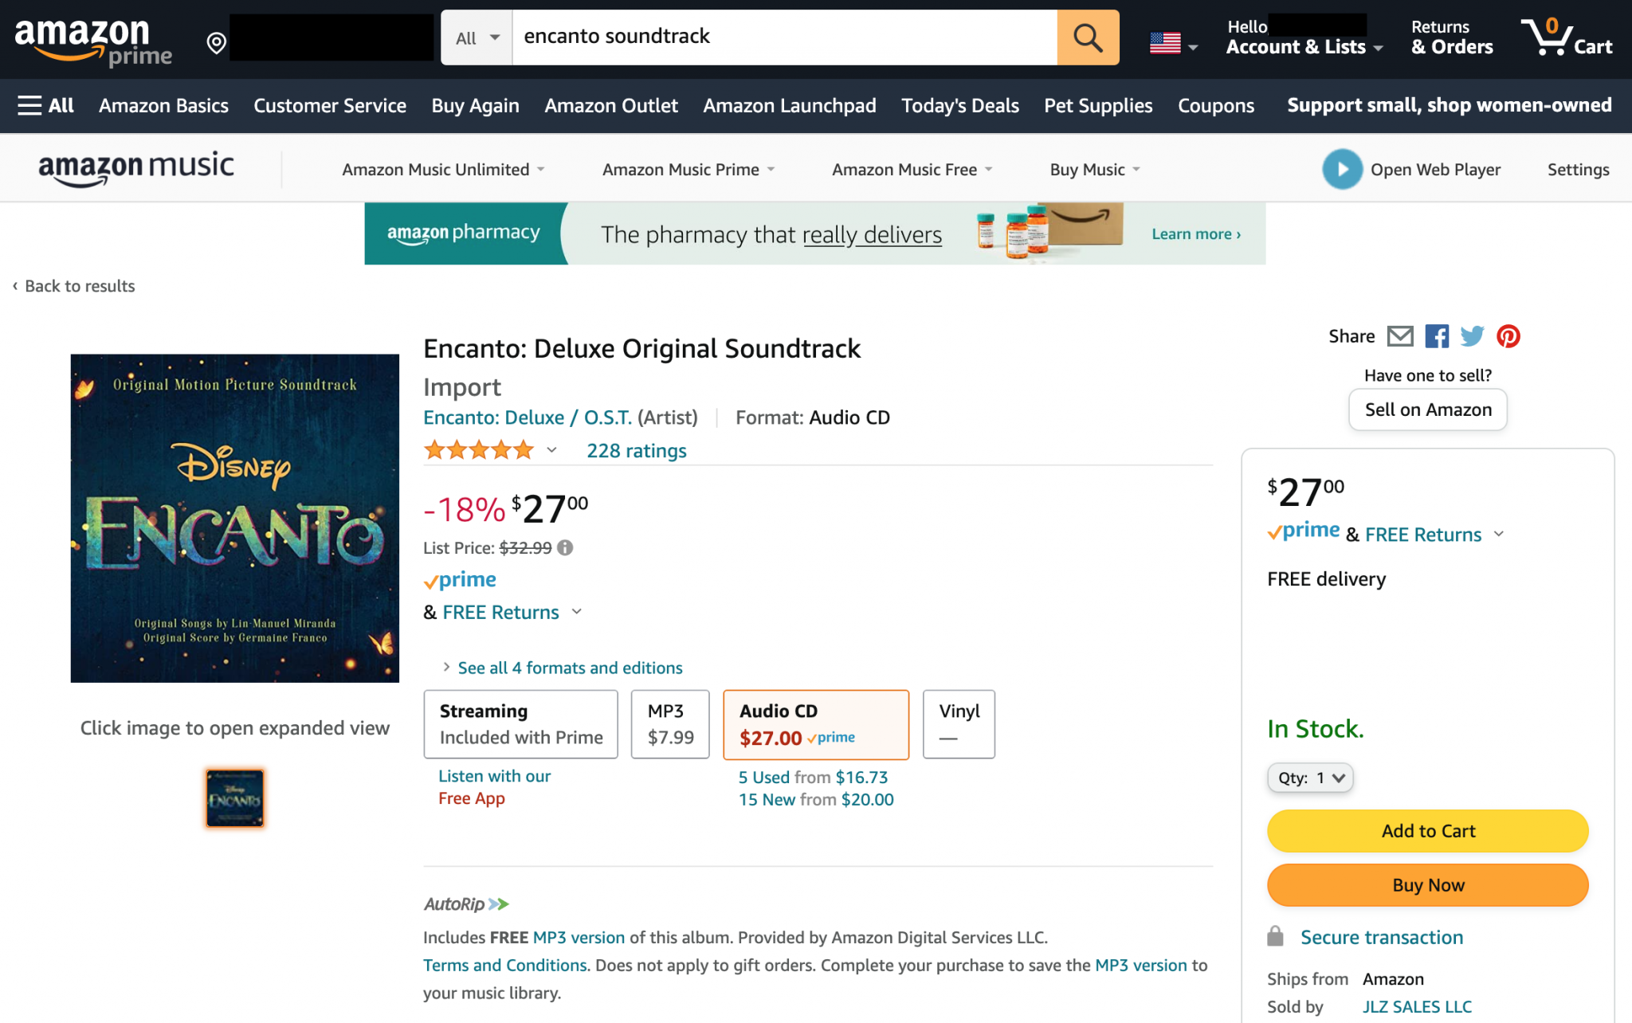Click the Amazon Prime logo
1632x1023 pixels.
[x=93, y=41]
